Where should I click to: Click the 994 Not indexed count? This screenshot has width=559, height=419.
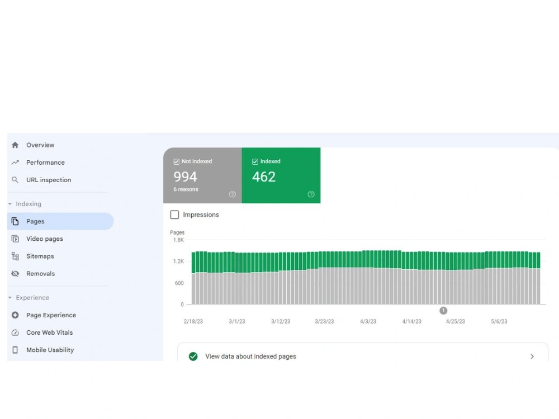[186, 177]
